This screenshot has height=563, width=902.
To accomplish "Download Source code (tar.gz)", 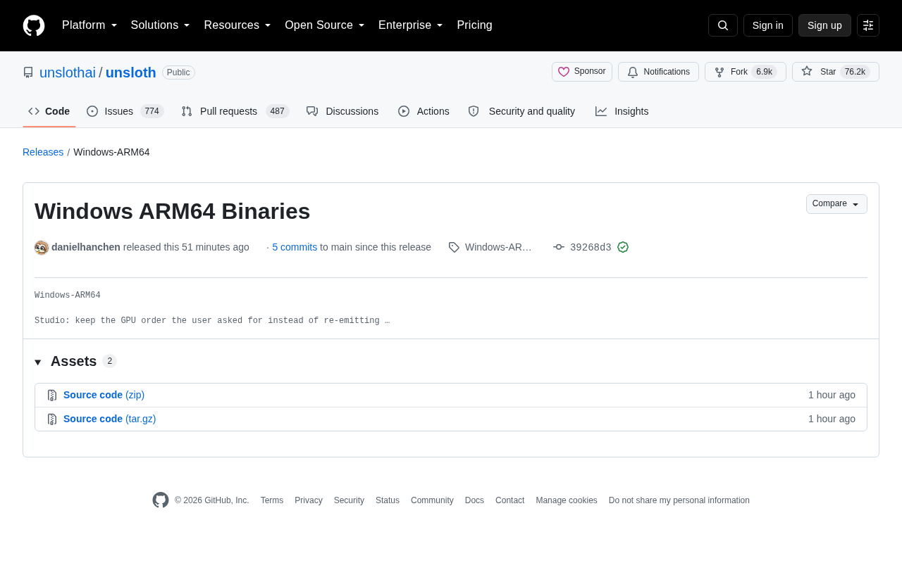I will click(x=110, y=419).
